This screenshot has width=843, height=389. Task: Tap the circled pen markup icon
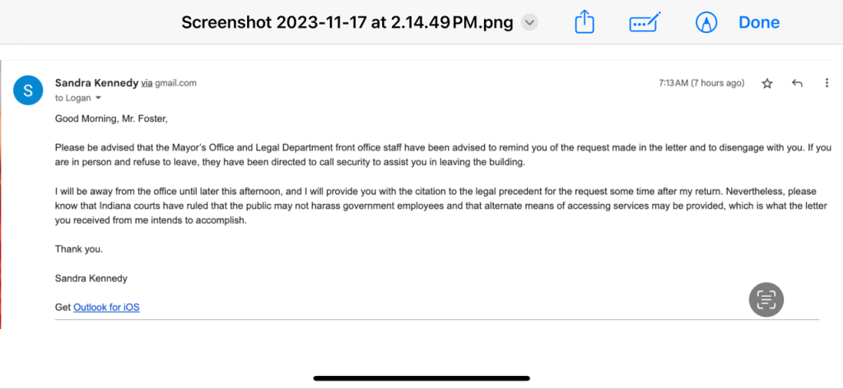point(706,23)
